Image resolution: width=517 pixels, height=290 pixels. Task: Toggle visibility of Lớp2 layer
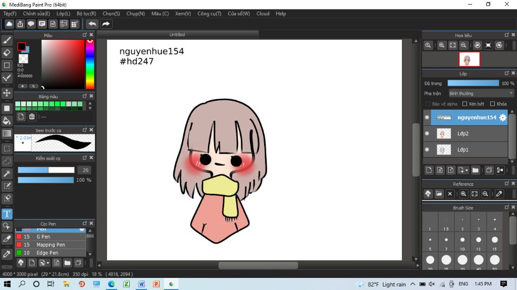point(427,133)
